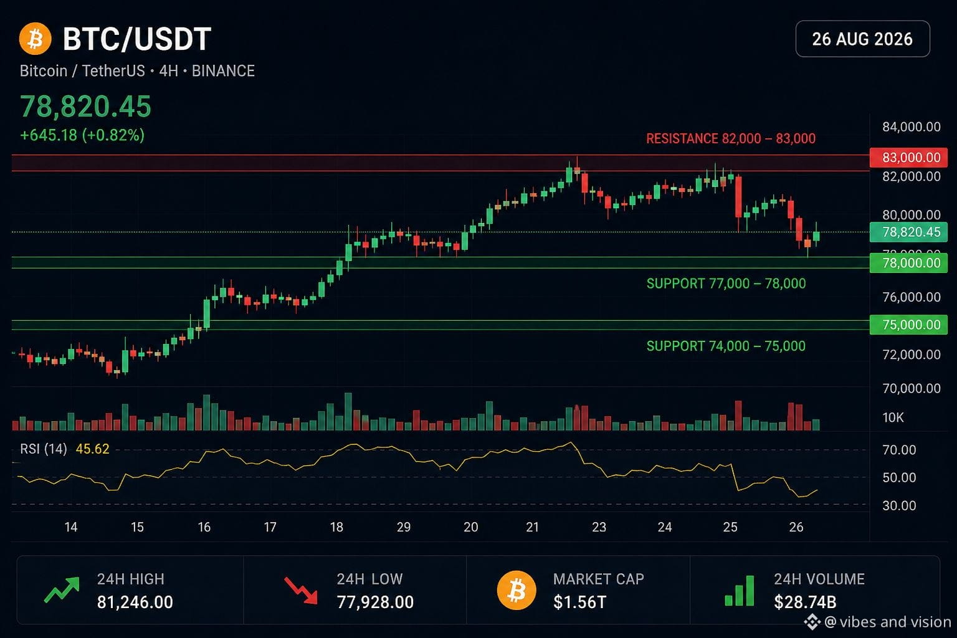Click the 76,000.00 price axis label
The width and height of the screenshot is (957, 638).
click(912, 297)
